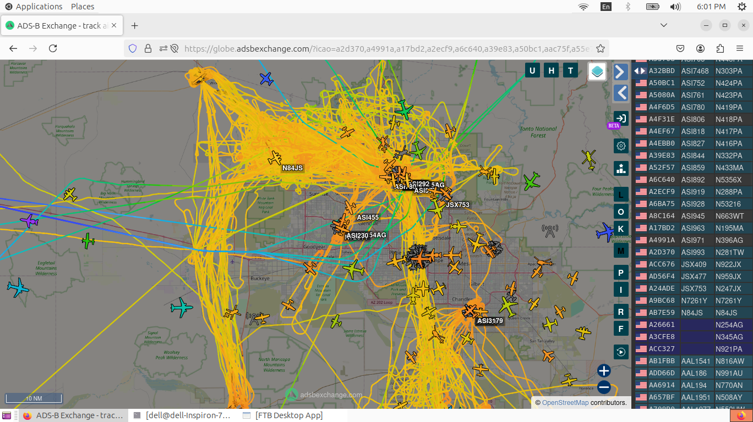Select aircraft labeled JSX753 on map

point(437,208)
